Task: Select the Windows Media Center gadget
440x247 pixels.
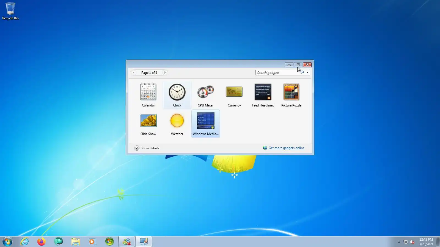Action: [x=205, y=124]
